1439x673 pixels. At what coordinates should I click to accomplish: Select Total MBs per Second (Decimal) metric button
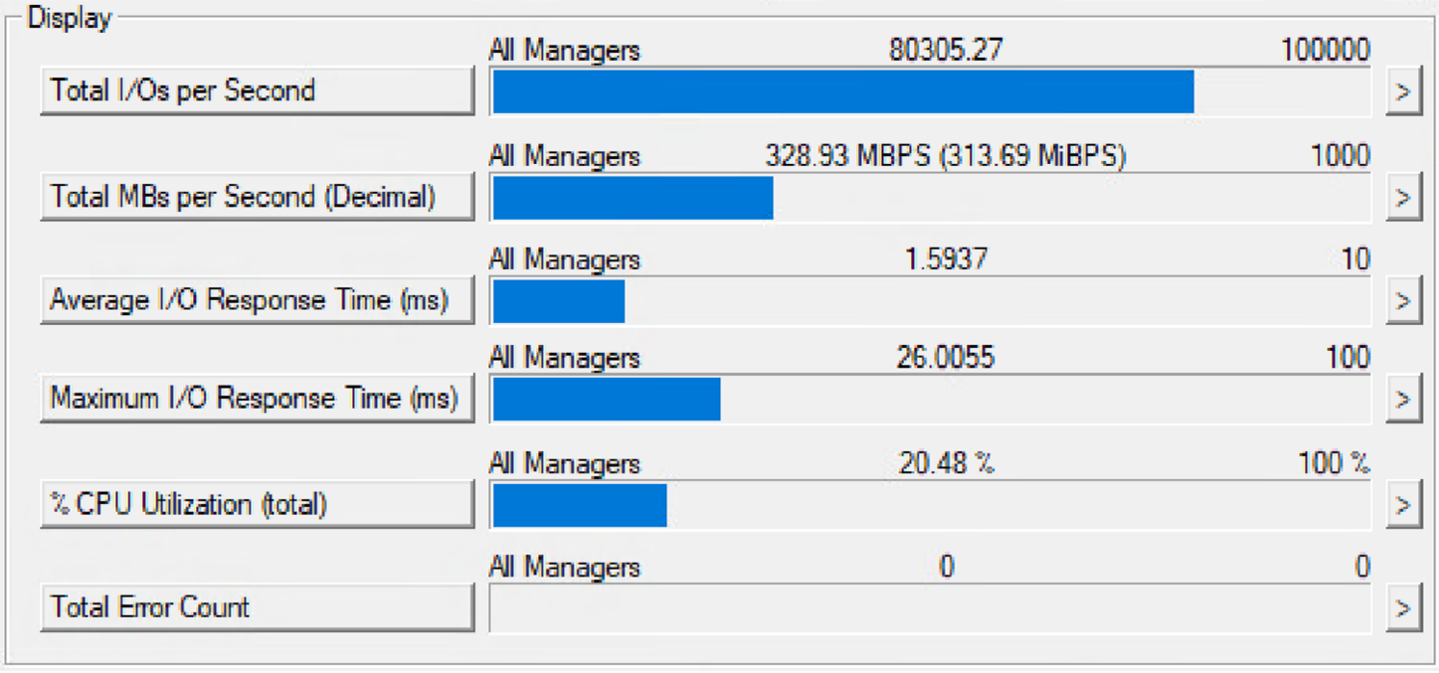[x=258, y=197]
